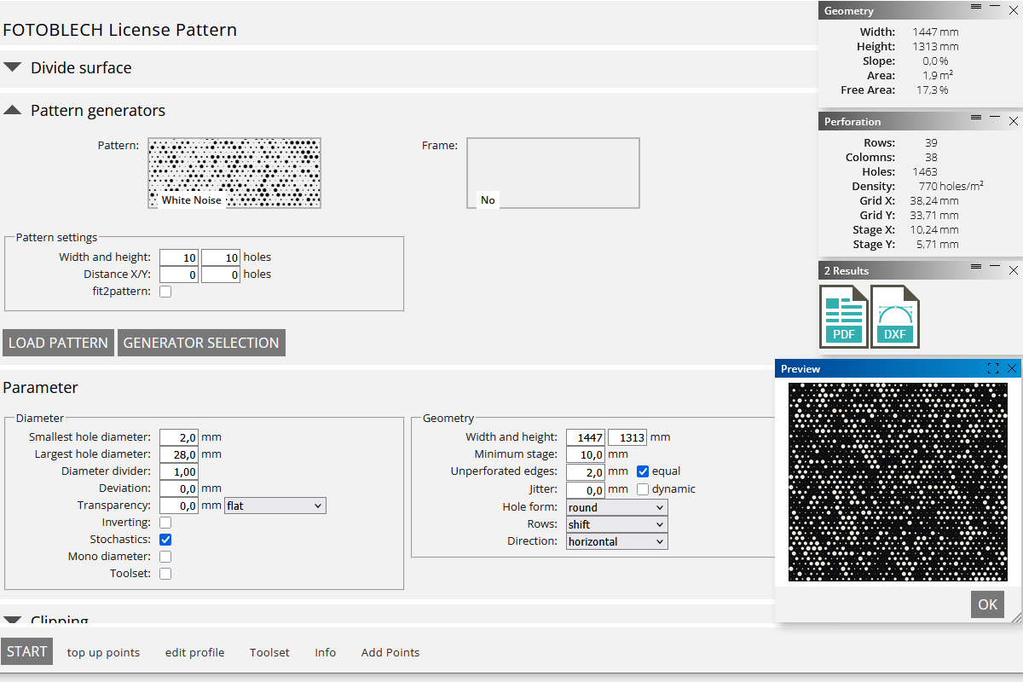Click the Geometry panel menu icon
This screenshot has width=1023, height=682.
pyautogui.click(x=976, y=7)
